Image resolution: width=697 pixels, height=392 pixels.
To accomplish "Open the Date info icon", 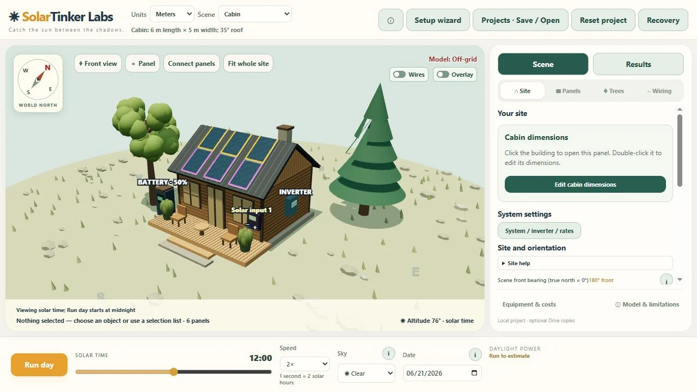I will (475, 354).
